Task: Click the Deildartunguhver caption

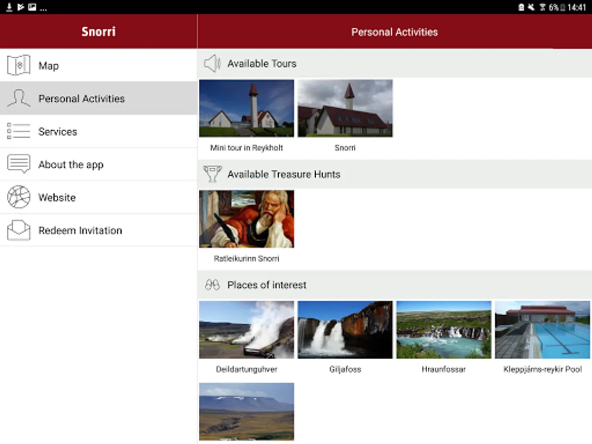Action: pos(247,369)
